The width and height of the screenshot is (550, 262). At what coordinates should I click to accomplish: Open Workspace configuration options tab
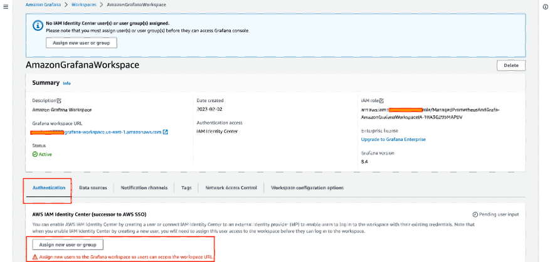point(307,187)
